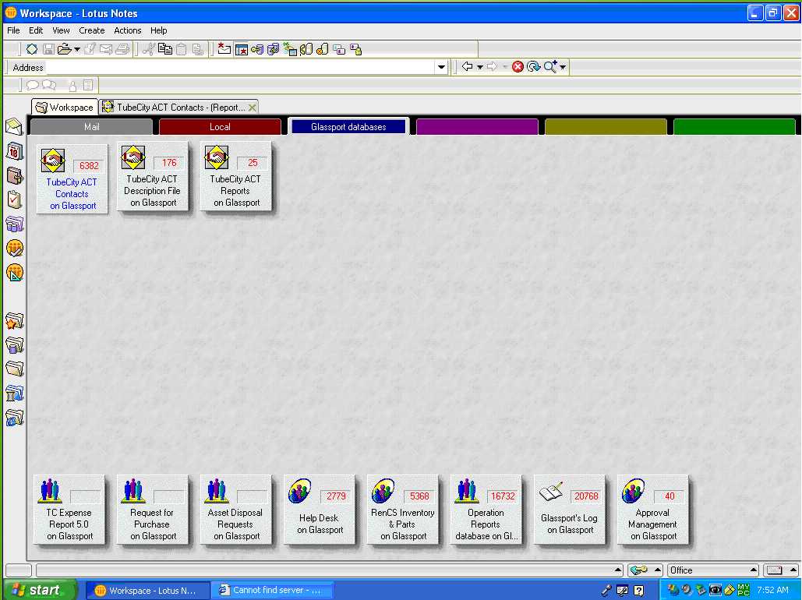Select Asset Disposal Requests database tile
The image size is (802, 600).
[x=236, y=510]
